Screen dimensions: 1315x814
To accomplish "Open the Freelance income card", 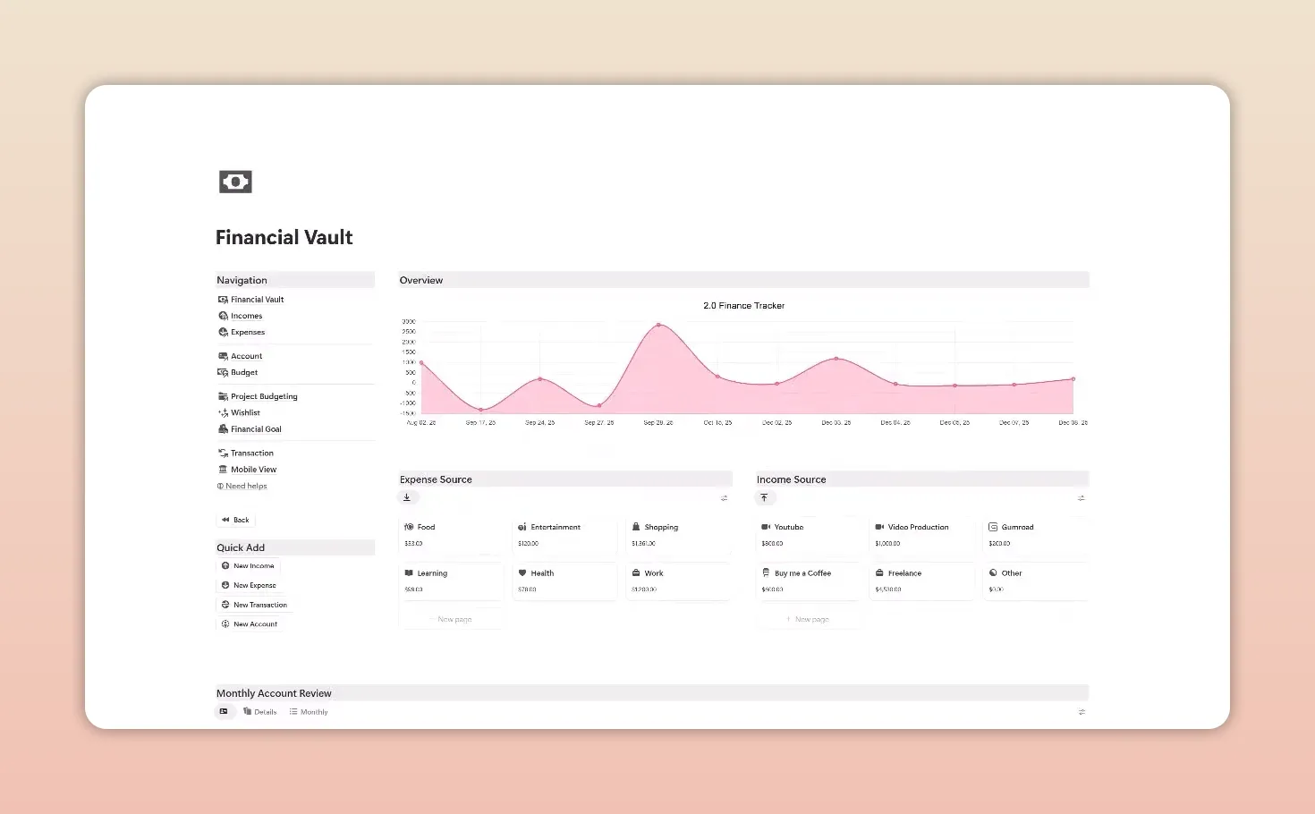I will pos(922,581).
